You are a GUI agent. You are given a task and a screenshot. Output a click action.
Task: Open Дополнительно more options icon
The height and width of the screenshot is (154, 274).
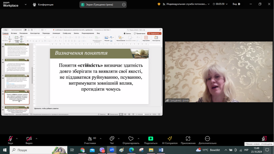[207, 139]
